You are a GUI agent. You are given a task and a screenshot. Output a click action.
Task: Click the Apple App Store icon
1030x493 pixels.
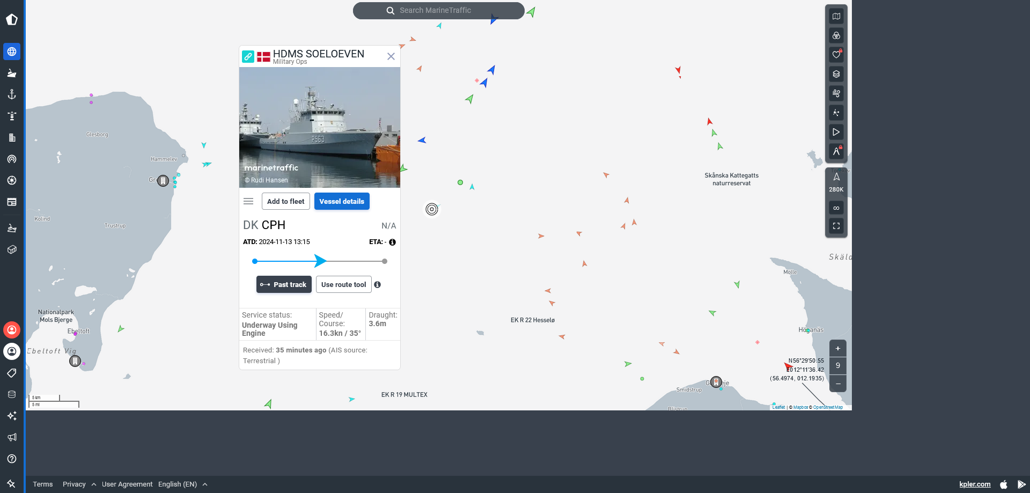[x=1004, y=484]
